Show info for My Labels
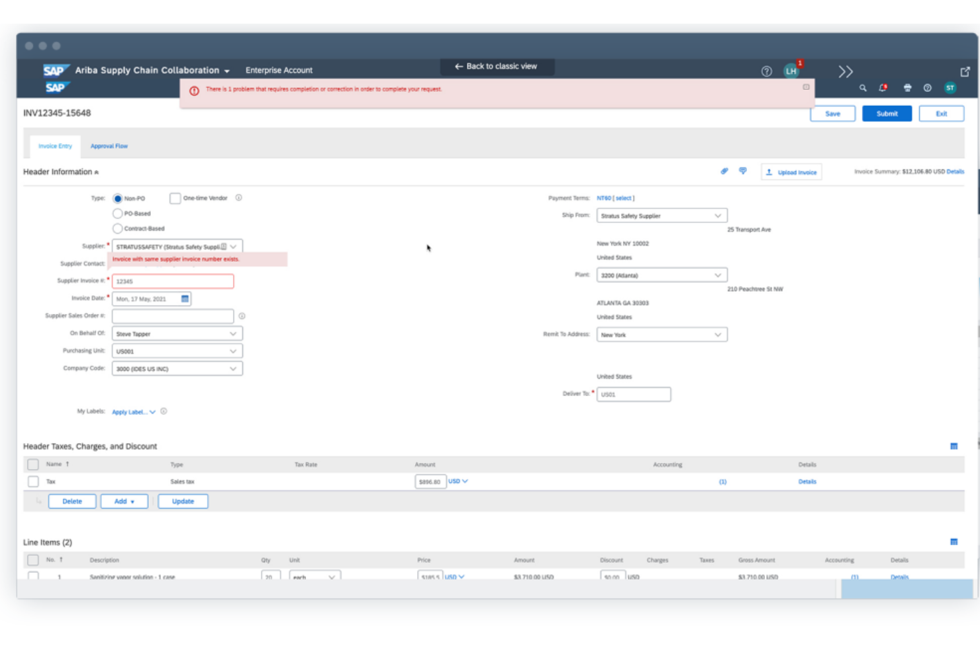The width and height of the screenshot is (980, 653). coord(164,412)
